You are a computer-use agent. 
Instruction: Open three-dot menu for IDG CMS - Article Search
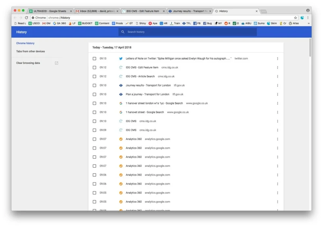click(x=277, y=76)
